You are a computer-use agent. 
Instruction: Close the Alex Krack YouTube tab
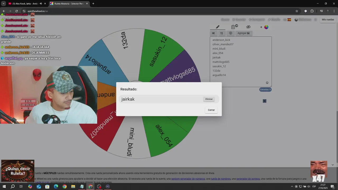coord(45,4)
